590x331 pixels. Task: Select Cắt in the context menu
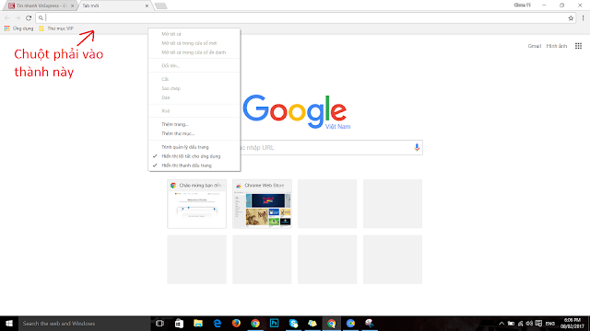[x=195, y=79]
